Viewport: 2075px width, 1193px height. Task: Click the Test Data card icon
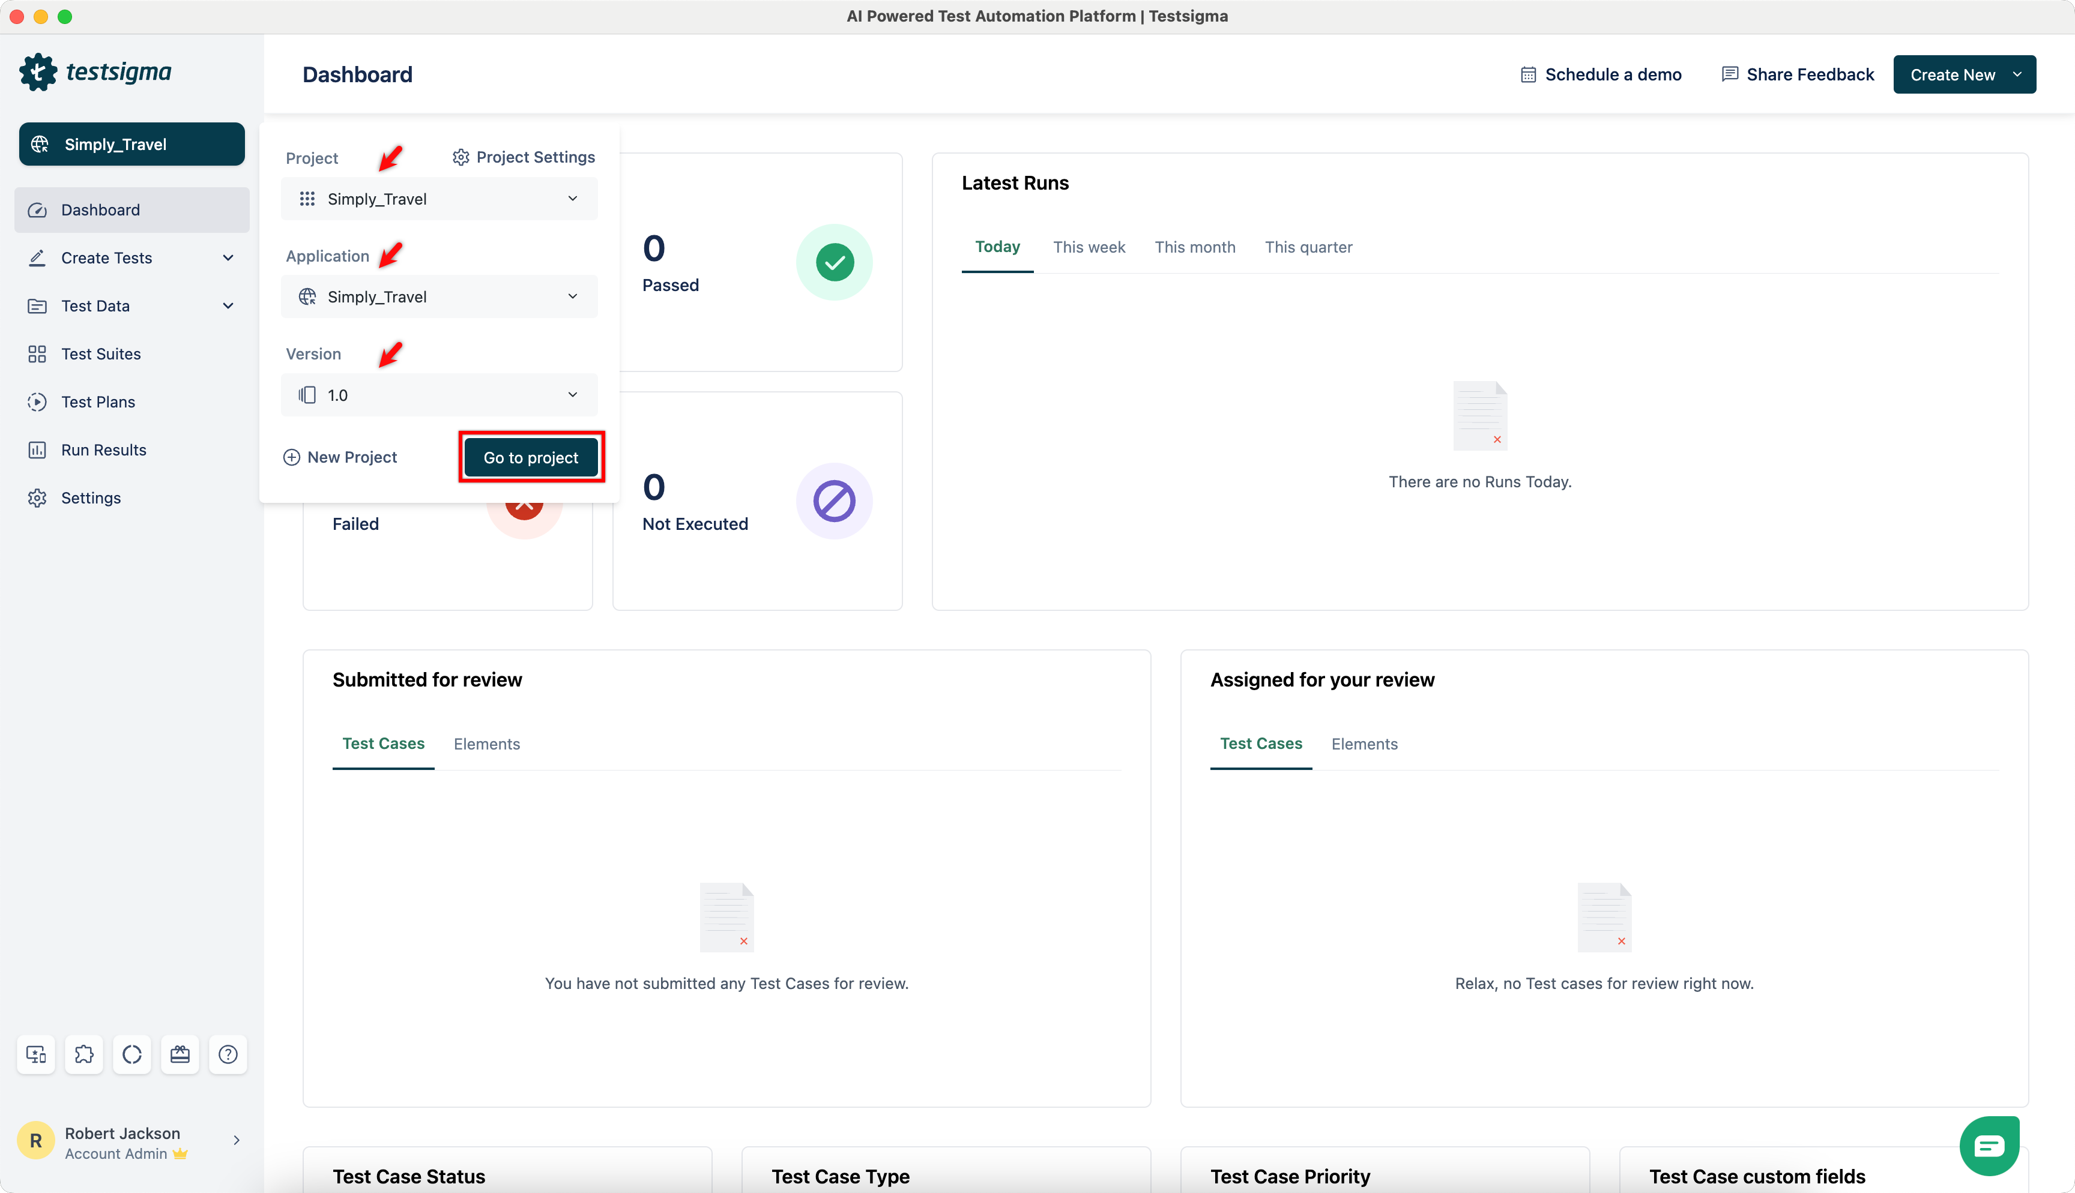pyautogui.click(x=37, y=305)
